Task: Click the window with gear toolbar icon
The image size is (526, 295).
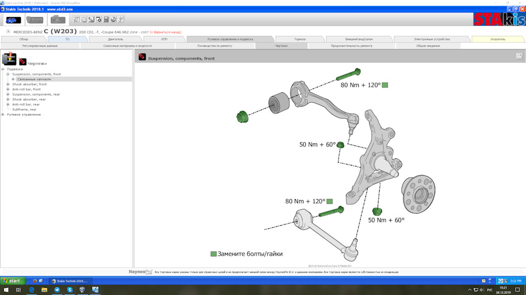Action: coord(99,20)
